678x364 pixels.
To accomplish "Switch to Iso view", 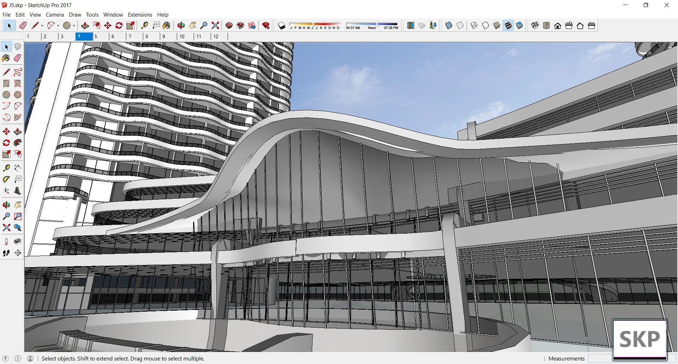I will (x=535, y=25).
